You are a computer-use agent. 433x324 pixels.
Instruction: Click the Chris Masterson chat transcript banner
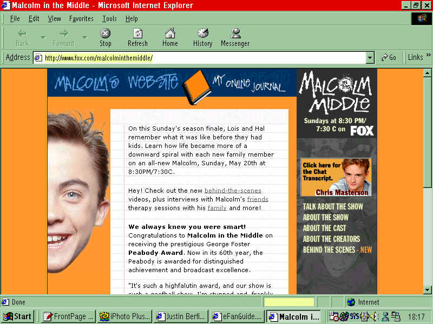coord(336,177)
